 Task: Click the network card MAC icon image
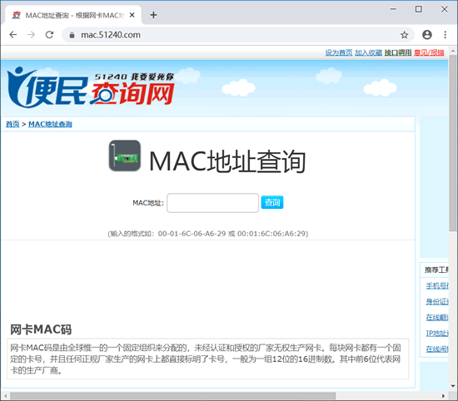[x=125, y=156]
